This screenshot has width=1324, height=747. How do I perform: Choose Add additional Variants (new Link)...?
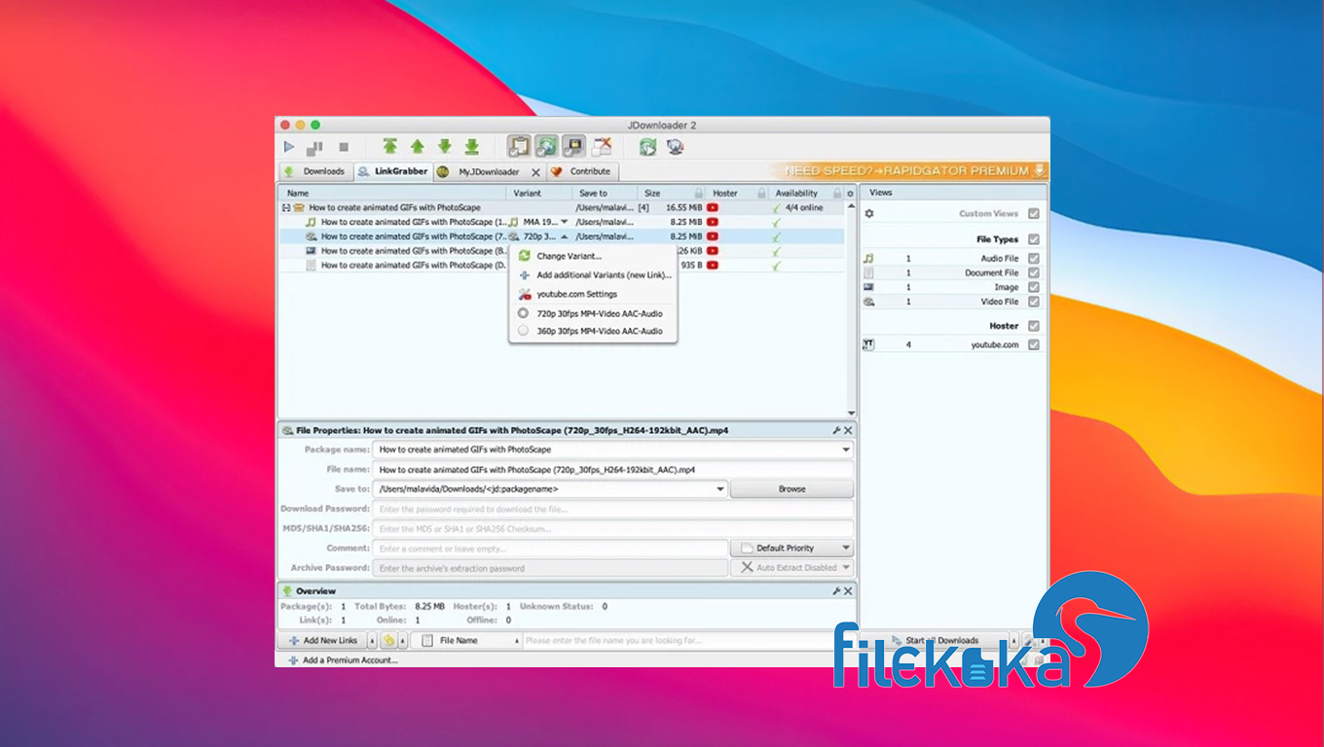pos(593,275)
